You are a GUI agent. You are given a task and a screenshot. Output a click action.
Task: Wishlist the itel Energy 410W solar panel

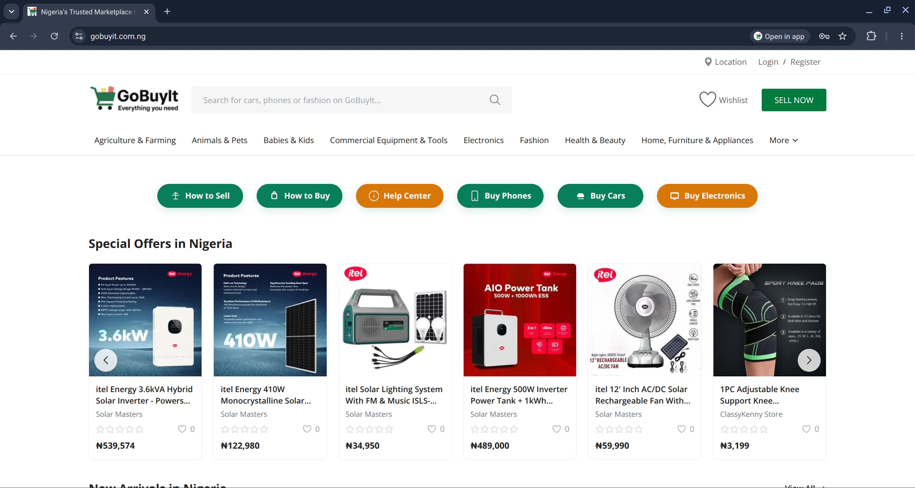307,429
